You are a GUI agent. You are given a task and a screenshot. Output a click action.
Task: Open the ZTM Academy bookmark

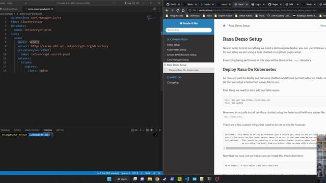click(x=279, y=16)
